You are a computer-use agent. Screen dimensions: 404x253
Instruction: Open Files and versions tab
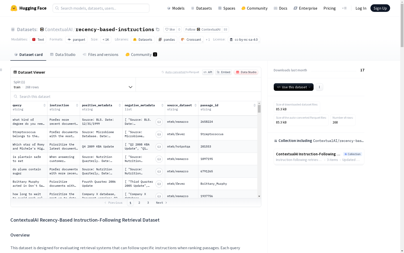100,54
